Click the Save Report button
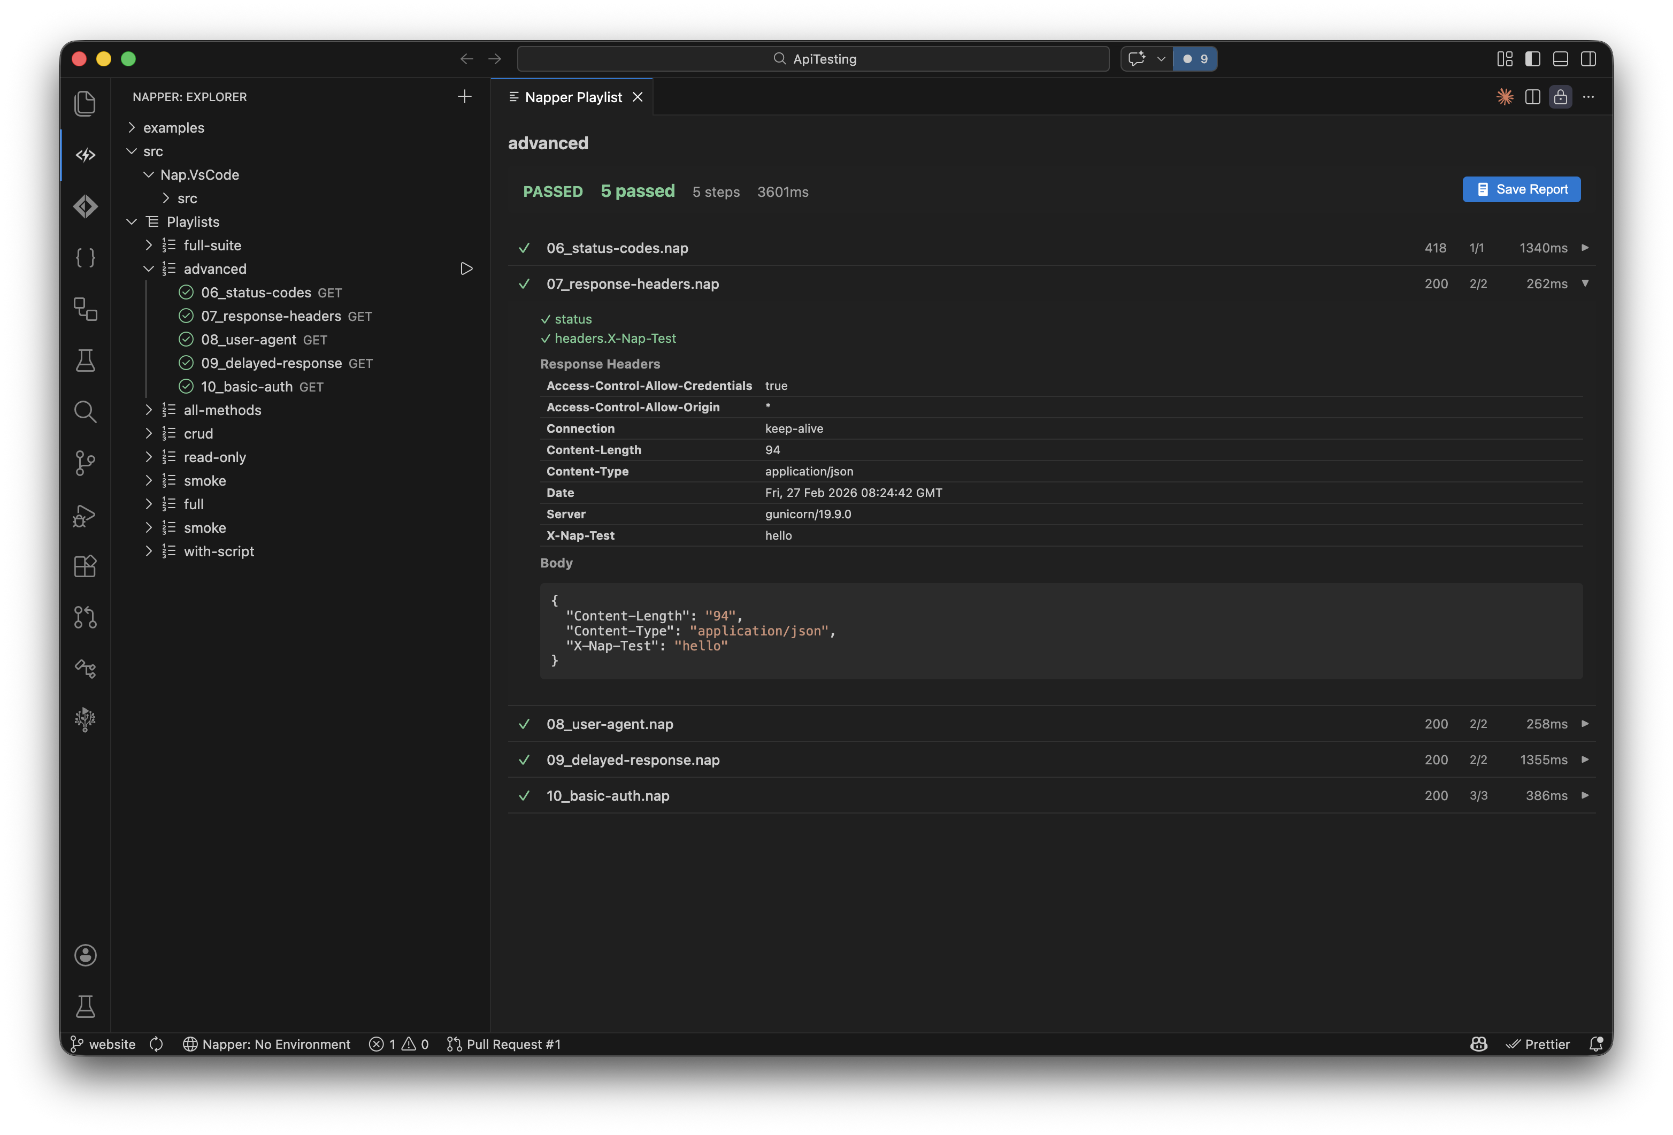The width and height of the screenshot is (1673, 1135). [1521, 189]
